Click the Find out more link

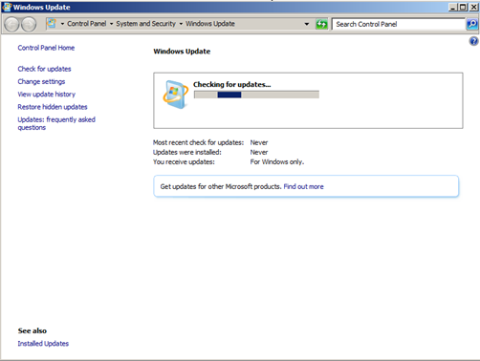pyautogui.click(x=303, y=186)
